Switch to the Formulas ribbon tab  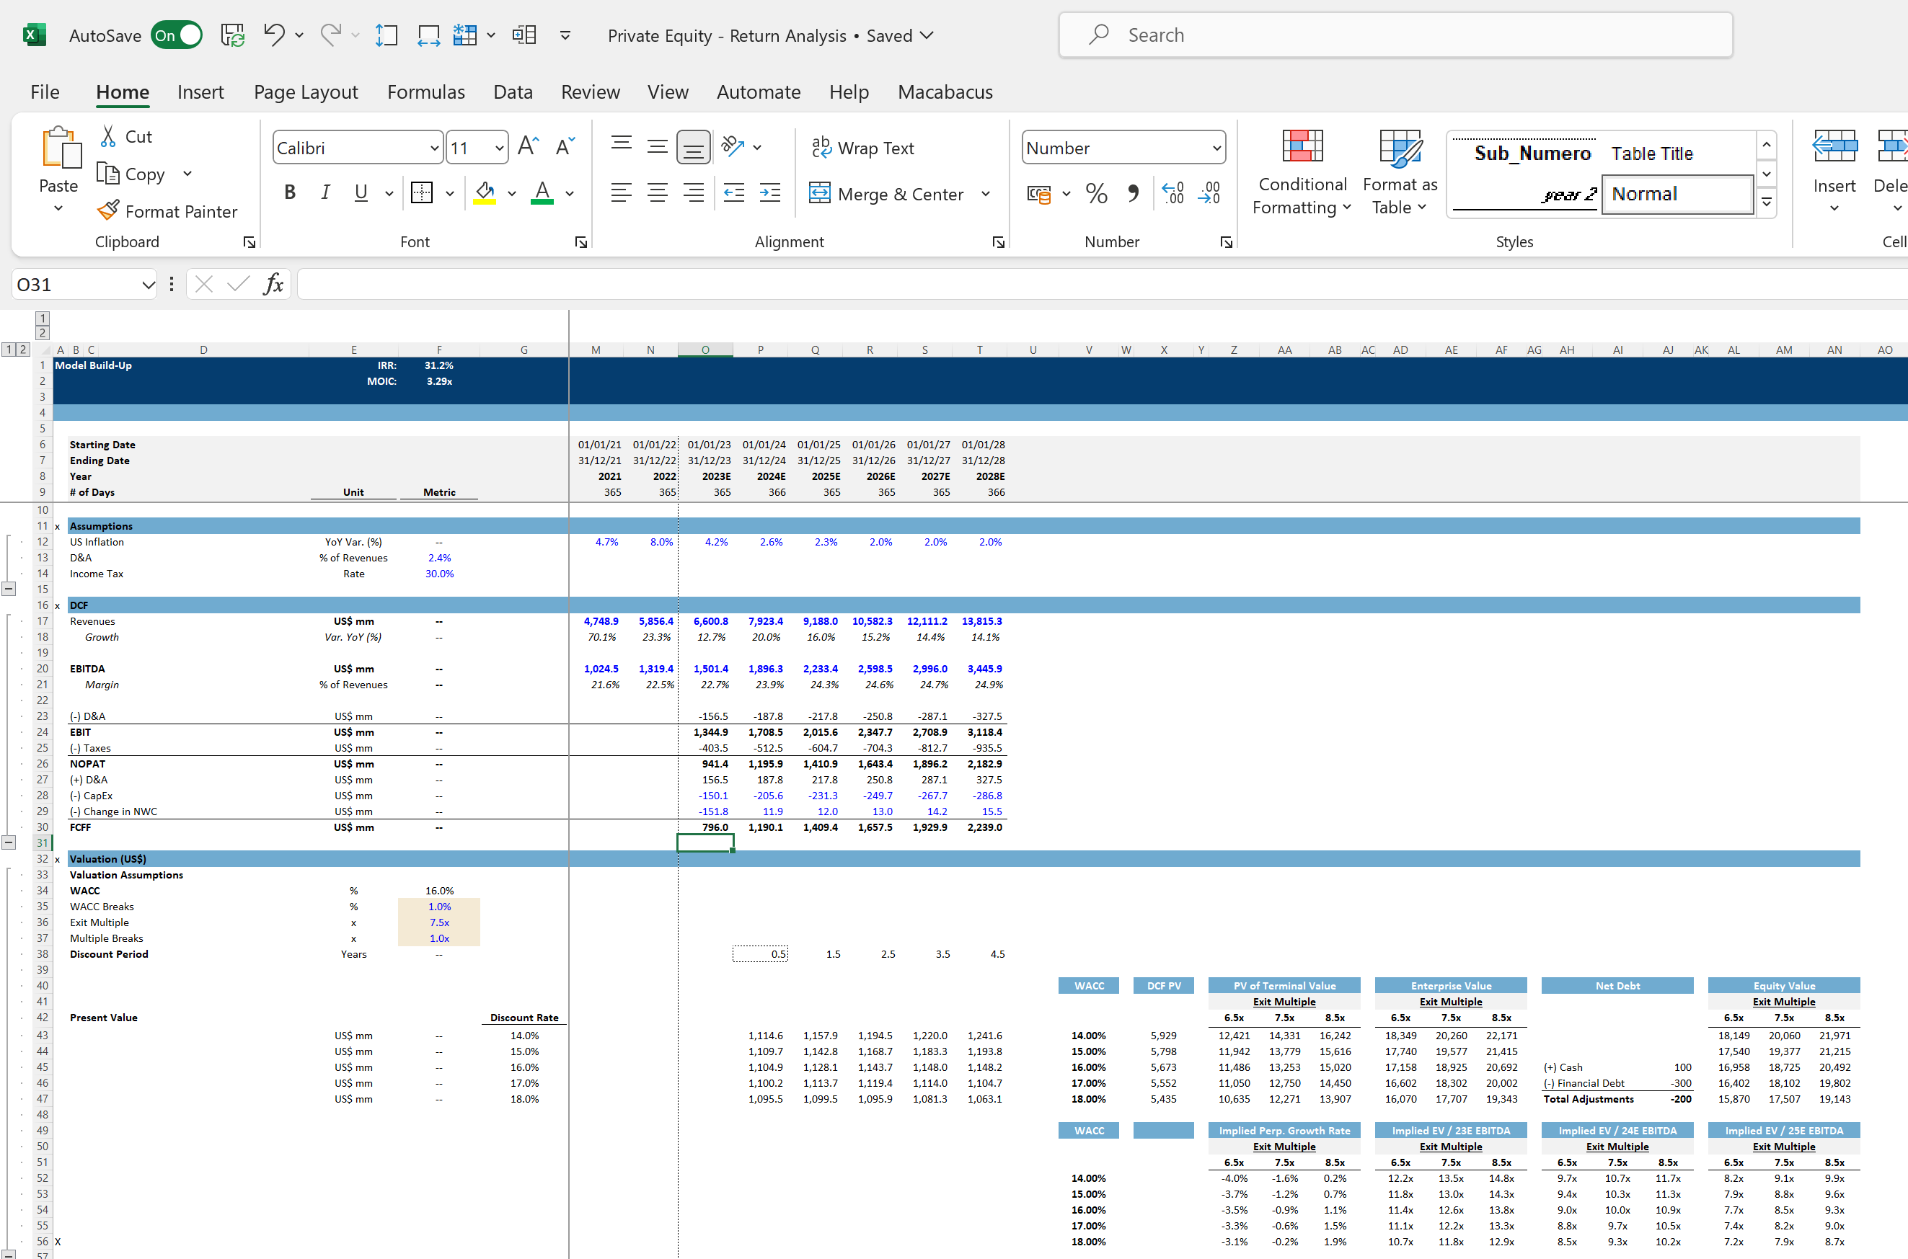click(x=425, y=92)
